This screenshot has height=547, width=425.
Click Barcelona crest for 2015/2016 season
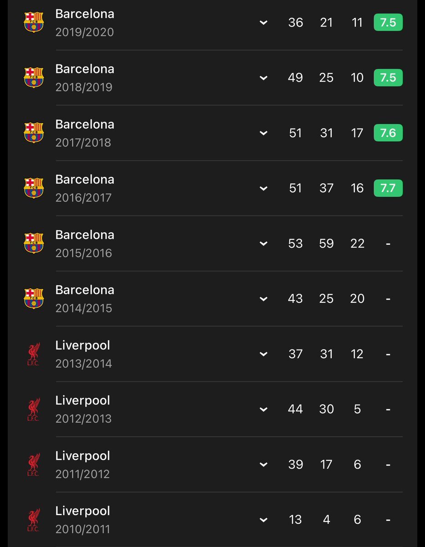34,243
